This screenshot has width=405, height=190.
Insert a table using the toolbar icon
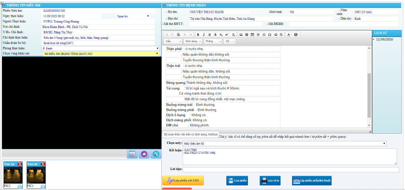252,35
